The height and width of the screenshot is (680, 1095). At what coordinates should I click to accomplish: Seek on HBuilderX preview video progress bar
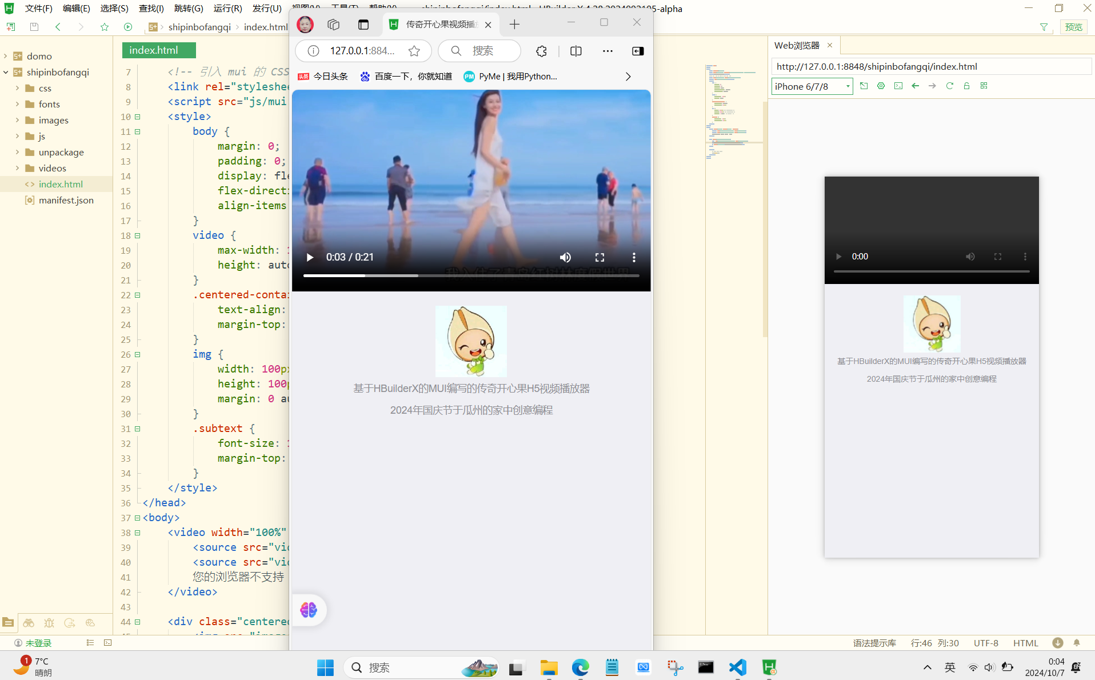coord(932,271)
